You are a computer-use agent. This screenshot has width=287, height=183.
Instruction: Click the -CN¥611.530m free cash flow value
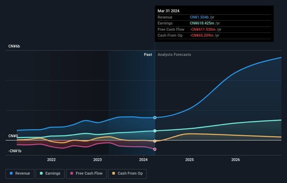pos(203,29)
